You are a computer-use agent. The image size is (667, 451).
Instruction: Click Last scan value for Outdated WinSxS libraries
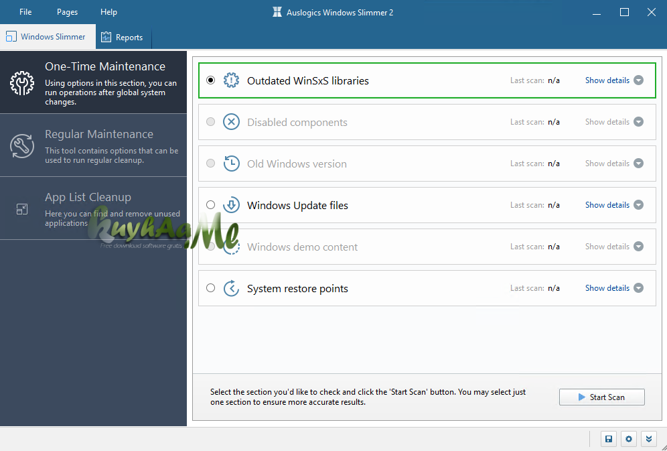[553, 80]
